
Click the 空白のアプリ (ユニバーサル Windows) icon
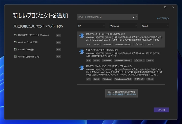[15, 35]
